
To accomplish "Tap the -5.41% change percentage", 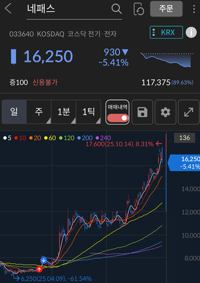I will [114, 62].
